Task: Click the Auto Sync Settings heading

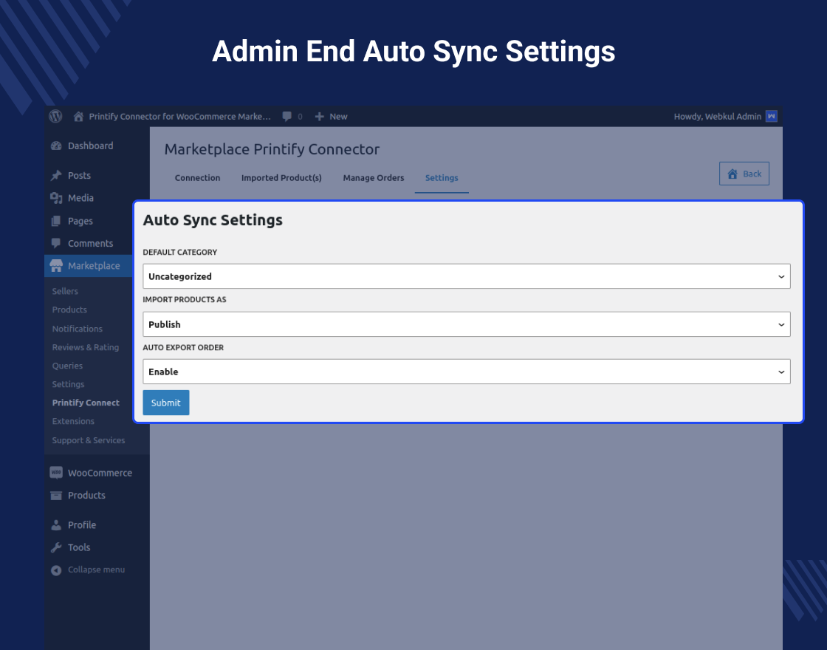Action: click(213, 220)
